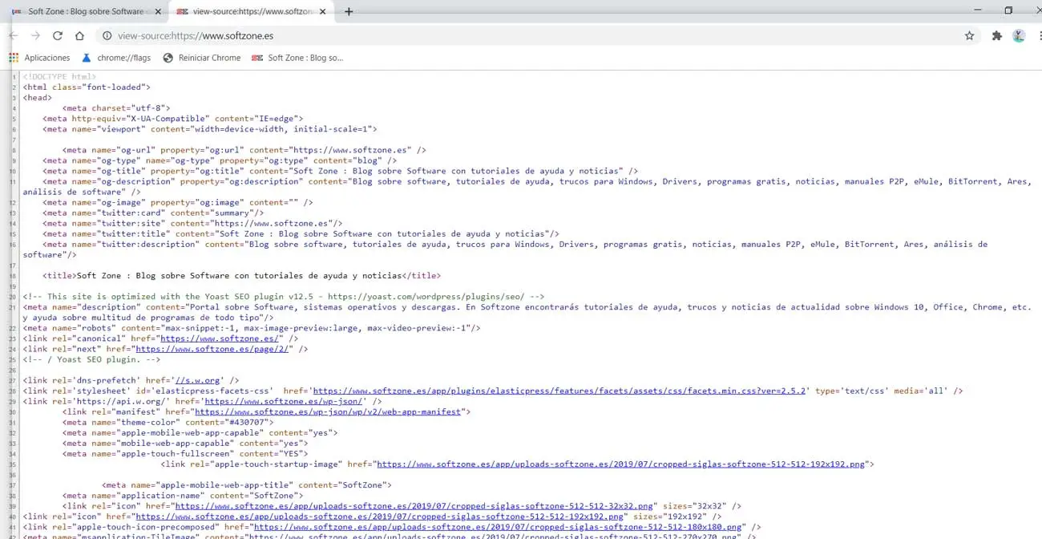
Task: Open the web-app-manifest link
Action: 328,411
